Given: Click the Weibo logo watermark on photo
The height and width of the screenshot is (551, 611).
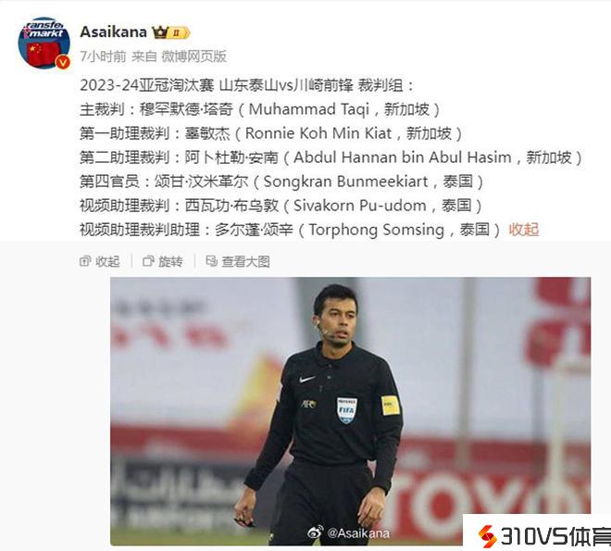Looking at the screenshot, I should pyautogui.click(x=316, y=532).
